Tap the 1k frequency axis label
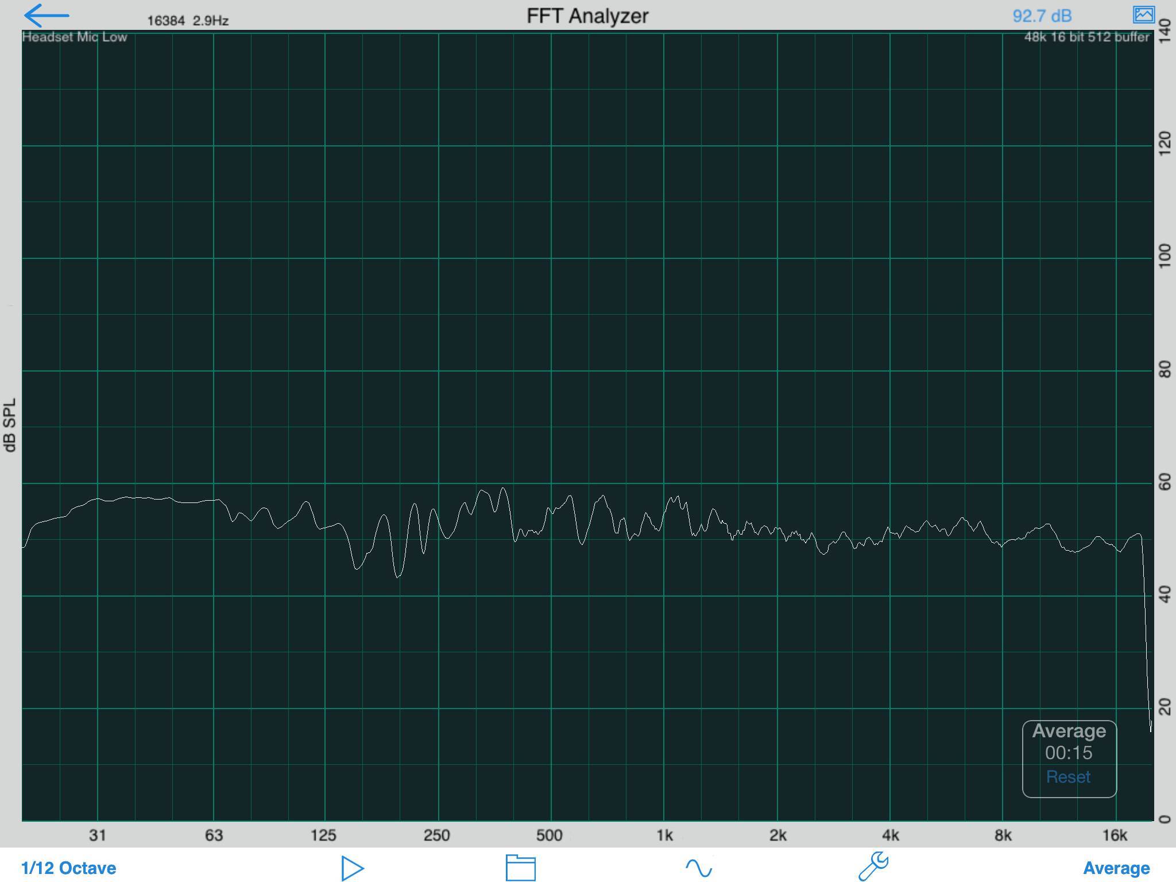This screenshot has width=1176, height=882. 664,835
